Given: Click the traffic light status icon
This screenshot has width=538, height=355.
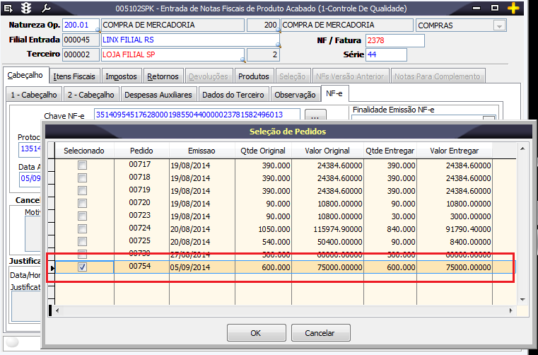Looking at the screenshot, I should click(x=28, y=8).
